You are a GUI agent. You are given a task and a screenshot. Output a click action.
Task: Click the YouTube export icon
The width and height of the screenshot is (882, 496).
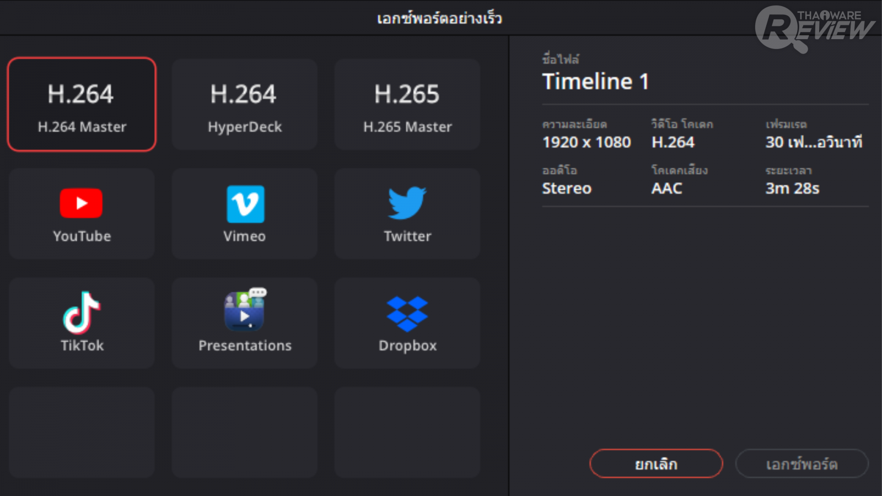pos(81,203)
